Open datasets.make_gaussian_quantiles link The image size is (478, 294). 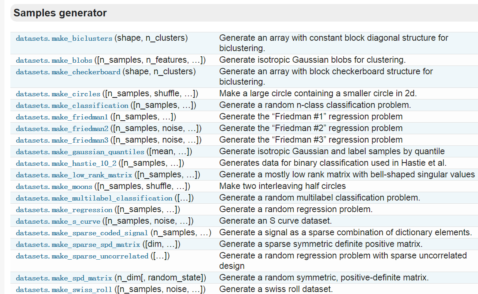[x=80, y=152]
